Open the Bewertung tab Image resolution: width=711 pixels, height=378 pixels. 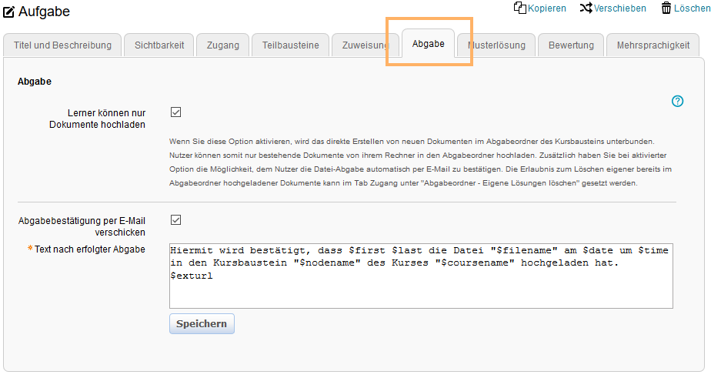coord(571,45)
